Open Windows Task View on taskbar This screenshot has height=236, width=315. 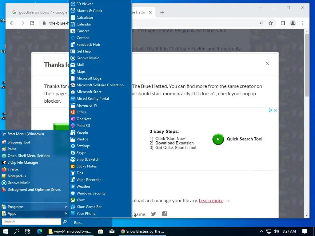pyautogui.click(x=27, y=231)
